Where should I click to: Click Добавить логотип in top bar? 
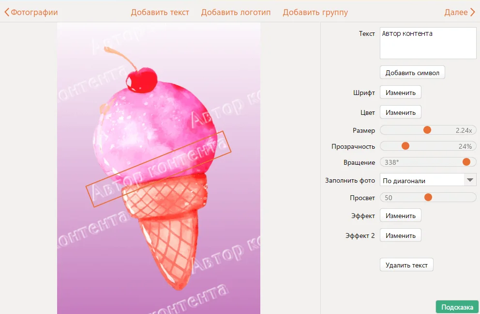point(236,12)
